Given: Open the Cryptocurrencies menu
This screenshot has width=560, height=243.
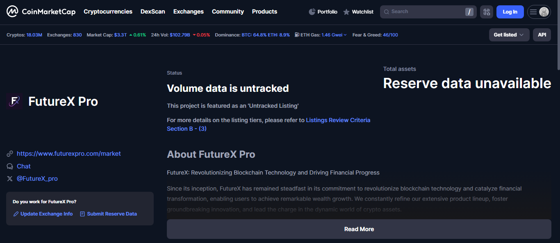Looking at the screenshot, I should click(x=108, y=11).
